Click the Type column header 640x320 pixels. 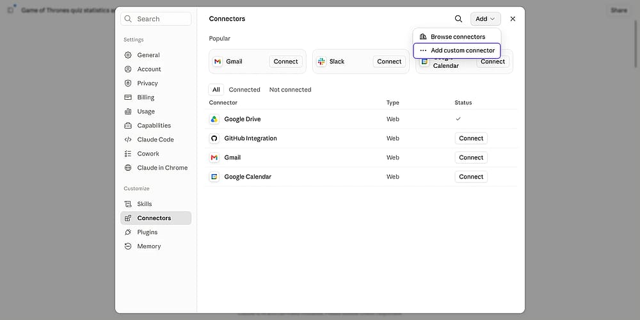click(393, 103)
